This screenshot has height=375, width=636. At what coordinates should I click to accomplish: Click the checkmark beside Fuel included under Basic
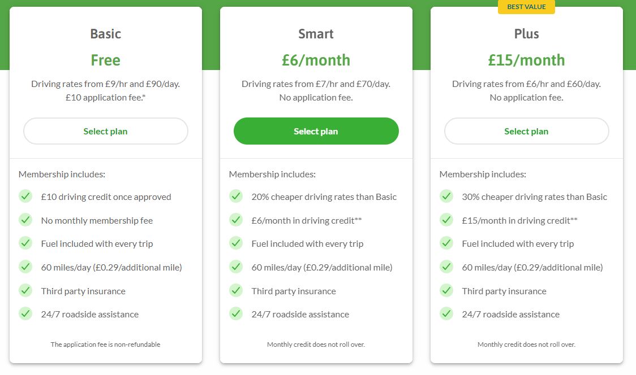point(25,243)
